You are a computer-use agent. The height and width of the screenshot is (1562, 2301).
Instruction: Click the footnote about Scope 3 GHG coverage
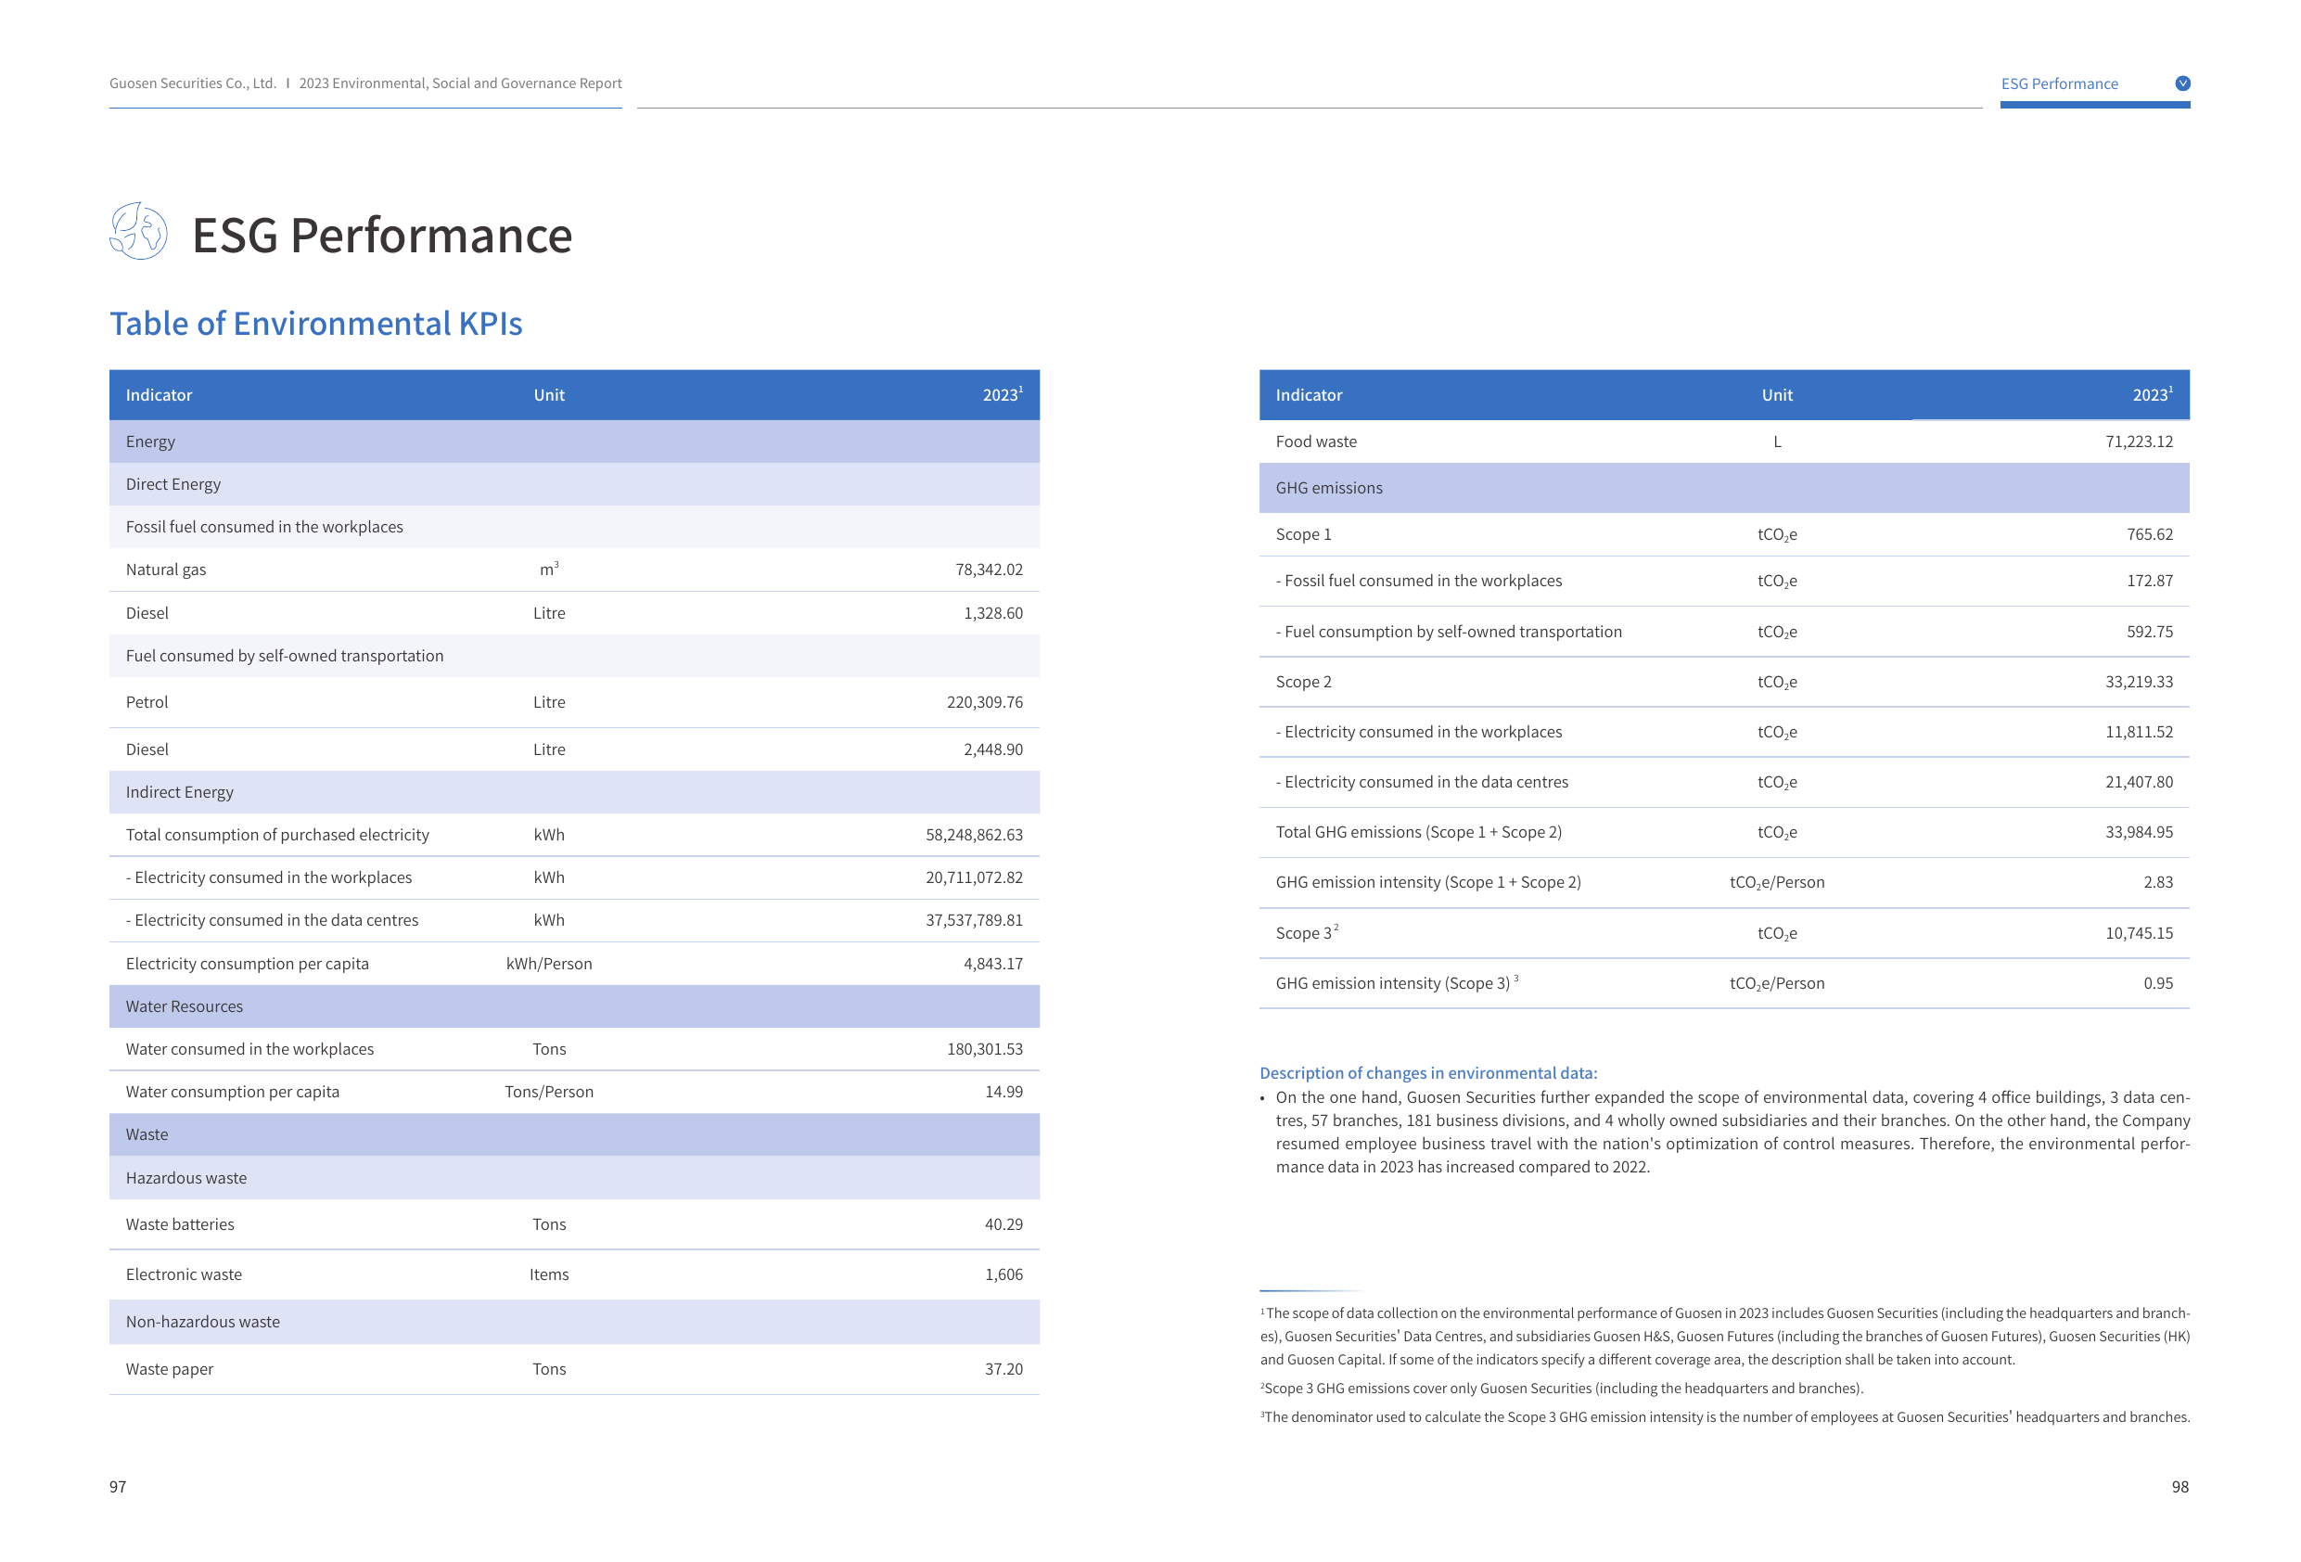pyautogui.click(x=1562, y=1389)
